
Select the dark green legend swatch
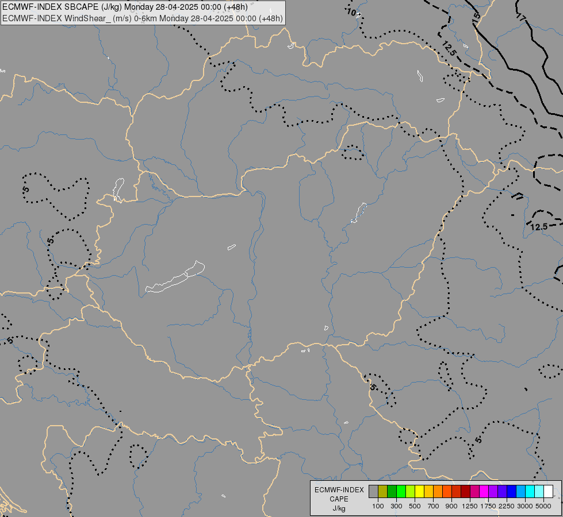[392, 491]
